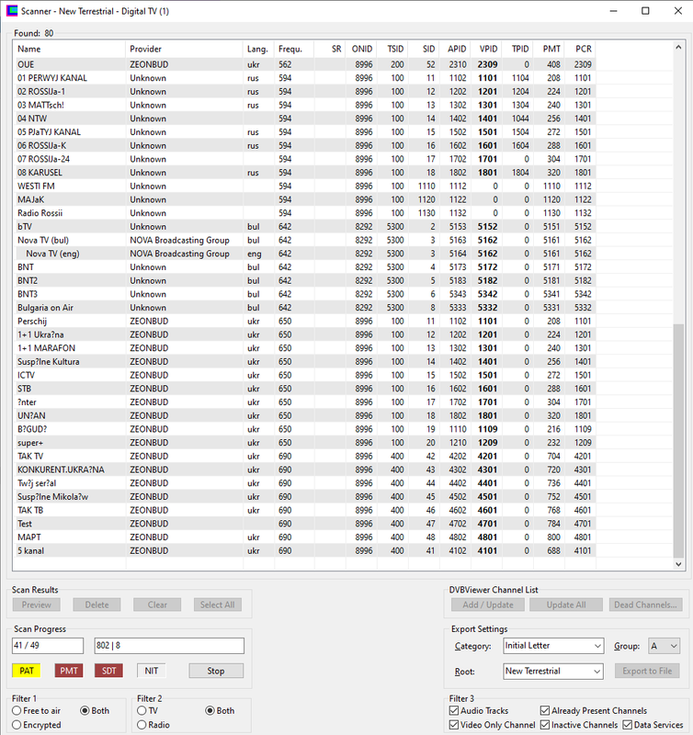
Task: Stop the running scan
Action: pyautogui.click(x=216, y=671)
